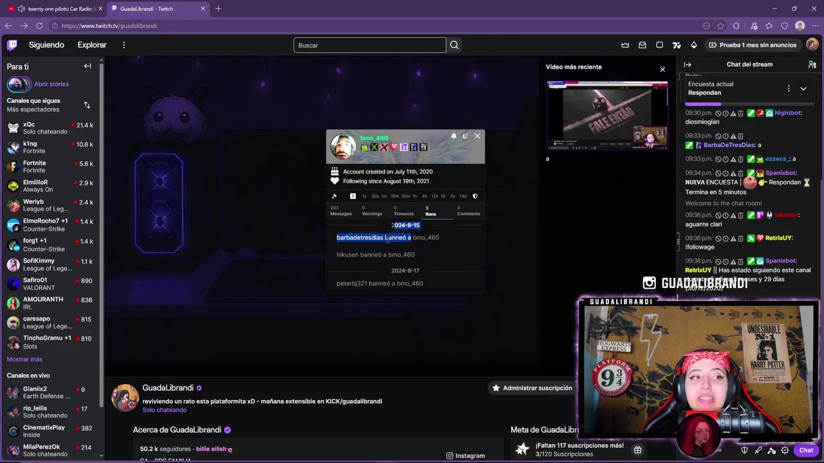Click the purple Chat send button
The width and height of the screenshot is (824, 463).
[x=806, y=450]
